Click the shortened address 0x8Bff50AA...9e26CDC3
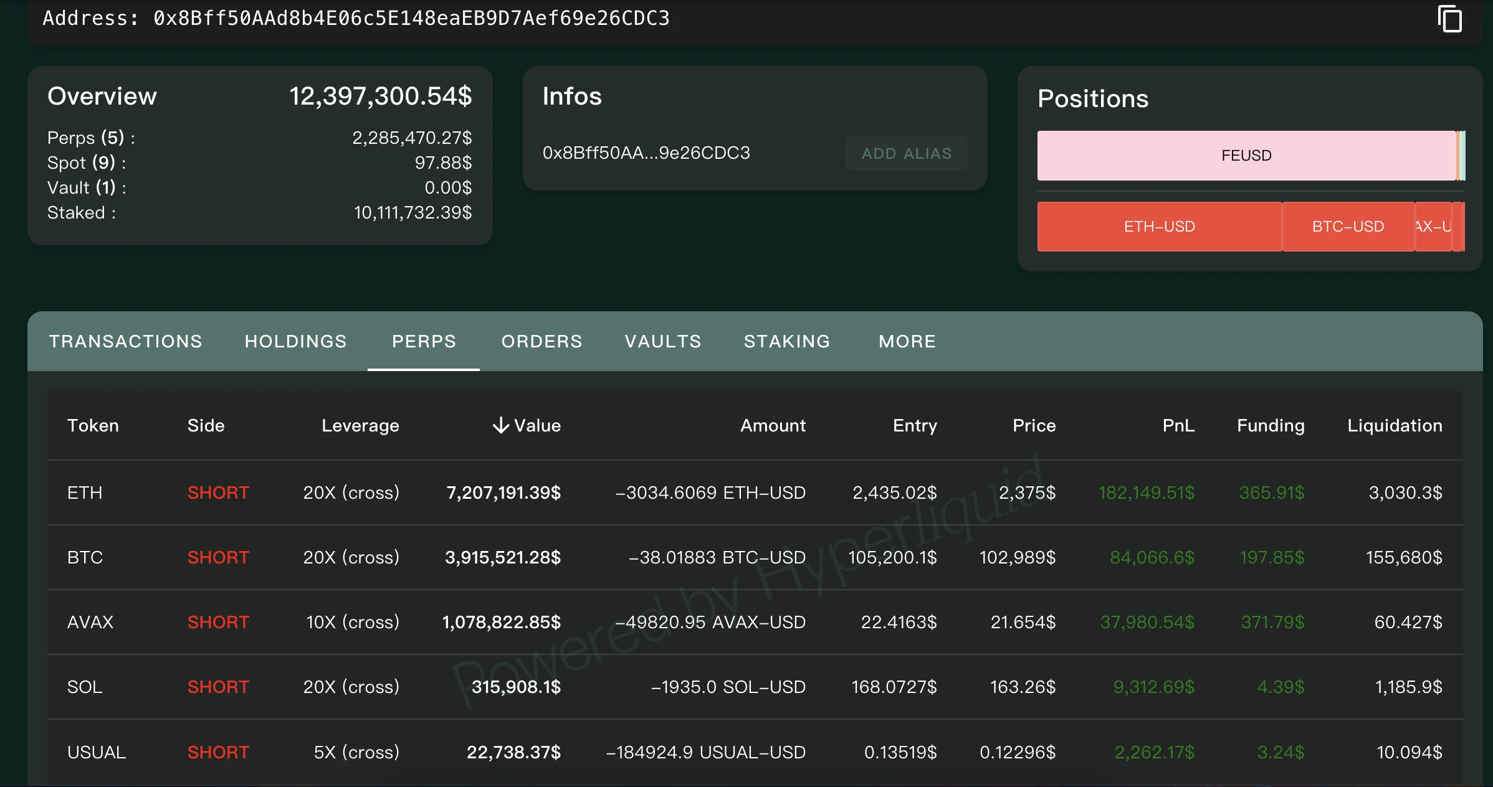This screenshot has height=787, width=1493. 646,153
